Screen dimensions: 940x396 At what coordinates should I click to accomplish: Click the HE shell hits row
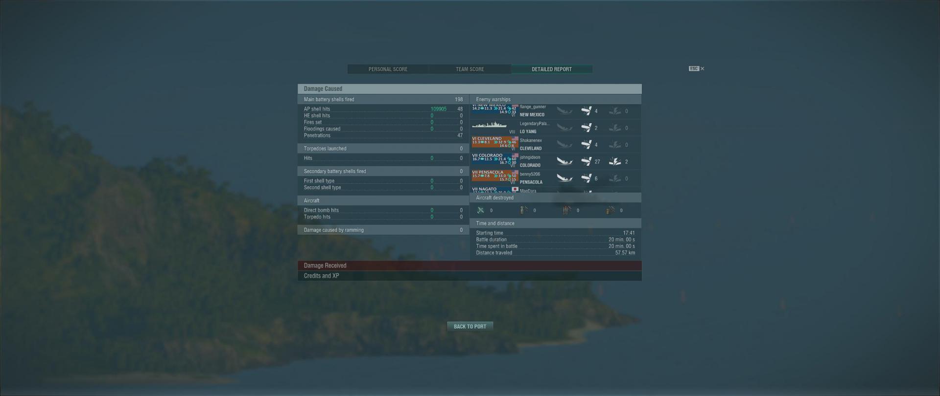click(x=383, y=116)
